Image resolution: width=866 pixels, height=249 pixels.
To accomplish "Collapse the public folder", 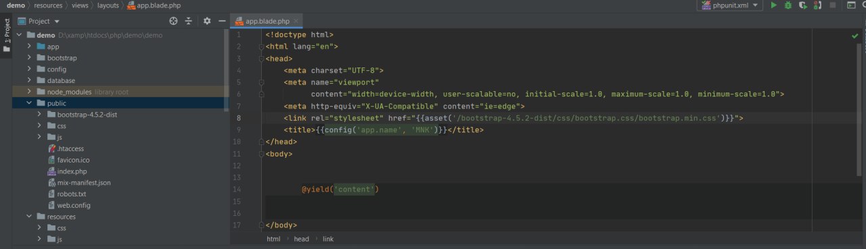I will [x=30, y=103].
